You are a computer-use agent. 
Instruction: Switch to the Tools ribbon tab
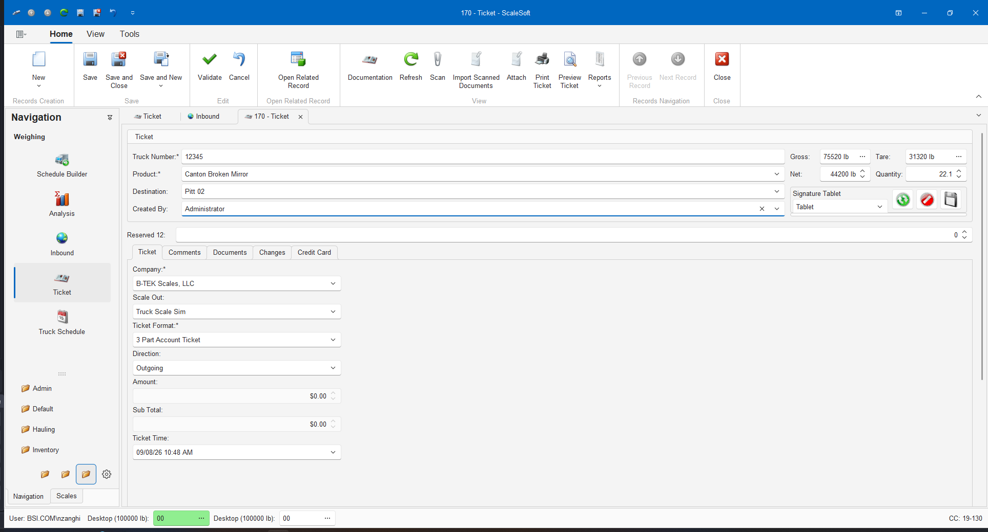130,34
